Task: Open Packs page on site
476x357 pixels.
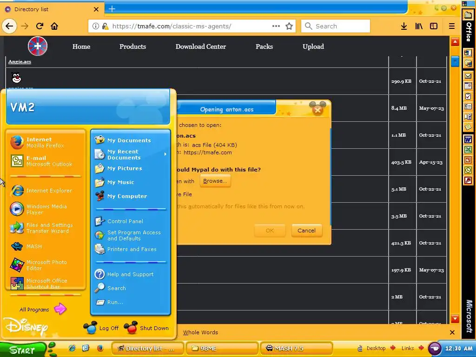Action: pyautogui.click(x=264, y=46)
